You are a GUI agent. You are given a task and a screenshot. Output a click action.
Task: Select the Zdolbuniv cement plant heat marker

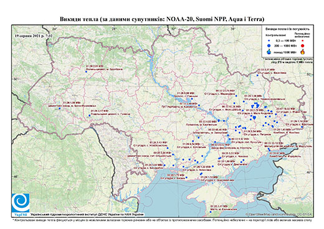[x=86, y=72]
